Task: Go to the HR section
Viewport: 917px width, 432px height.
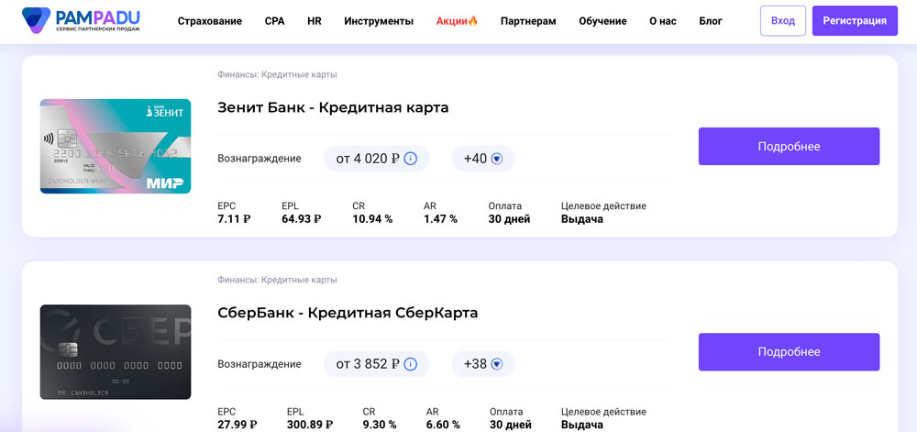Action: click(x=315, y=21)
